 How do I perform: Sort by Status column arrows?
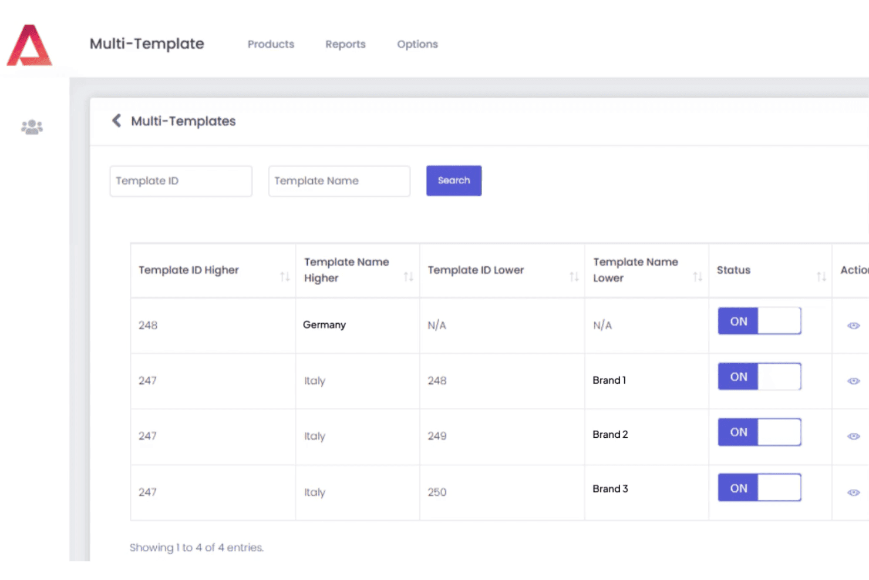[821, 276]
